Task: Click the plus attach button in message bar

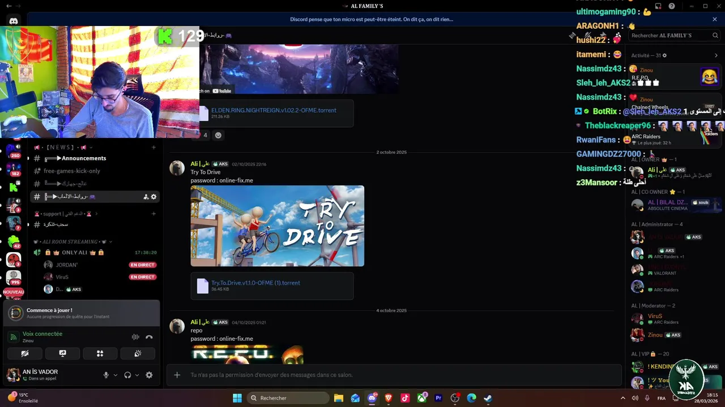Action: [177, 375]
